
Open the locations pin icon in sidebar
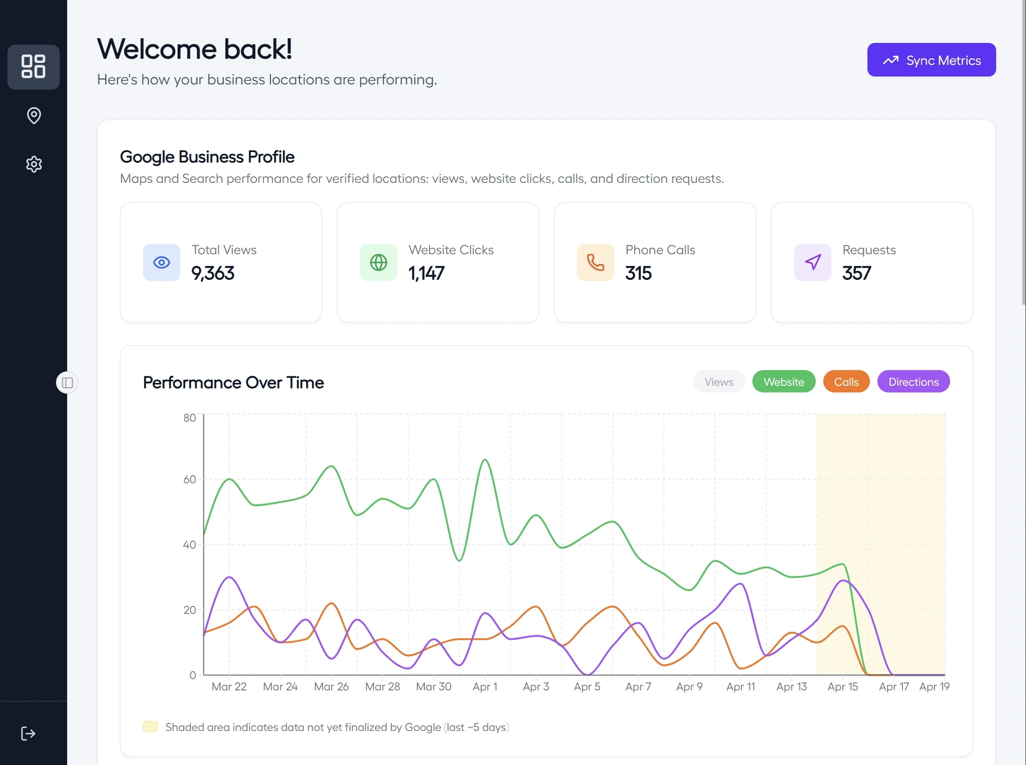coord(34,116)
